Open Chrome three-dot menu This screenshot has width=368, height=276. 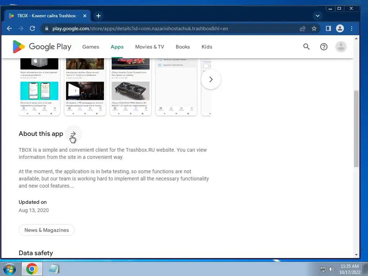pos(351,29)
